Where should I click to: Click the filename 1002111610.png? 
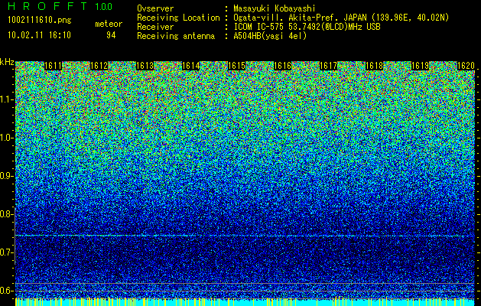[40, 21]
